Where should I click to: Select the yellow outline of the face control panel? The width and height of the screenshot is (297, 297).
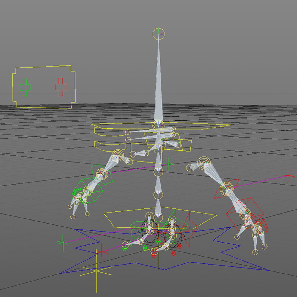click(44, 87)
